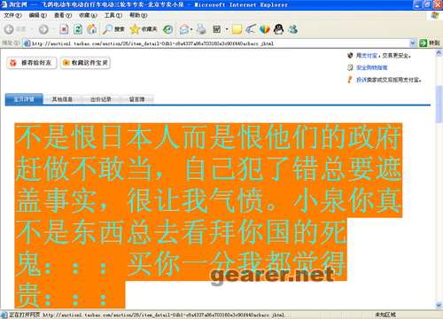
Task: Refresh the page with the green arrows icon
Action: click(x=78, y=29)
